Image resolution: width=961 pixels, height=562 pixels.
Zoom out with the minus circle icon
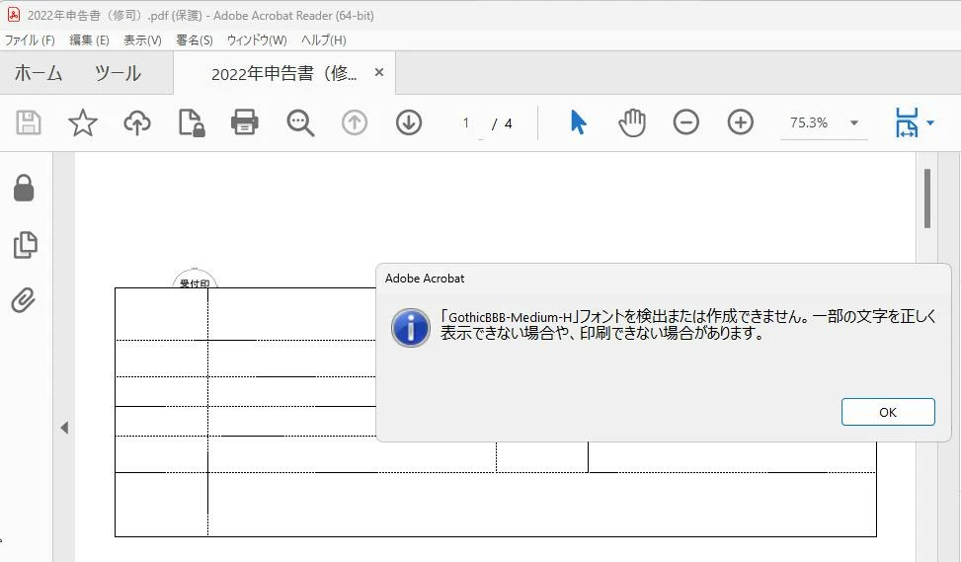point(685,122)
